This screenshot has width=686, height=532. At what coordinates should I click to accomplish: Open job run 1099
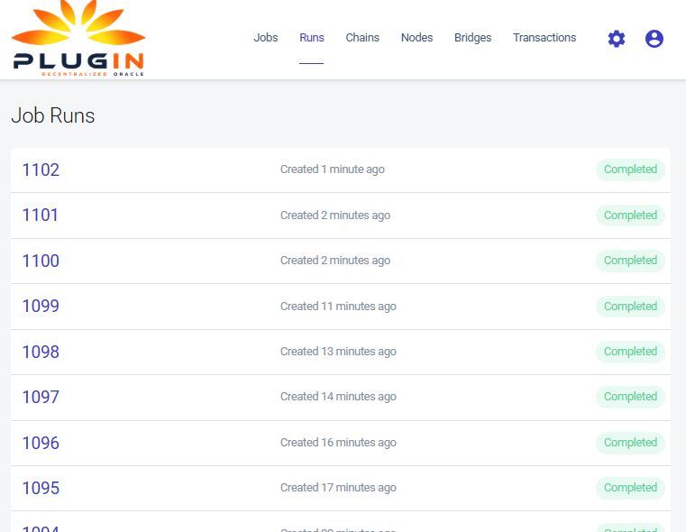(41, 306)
